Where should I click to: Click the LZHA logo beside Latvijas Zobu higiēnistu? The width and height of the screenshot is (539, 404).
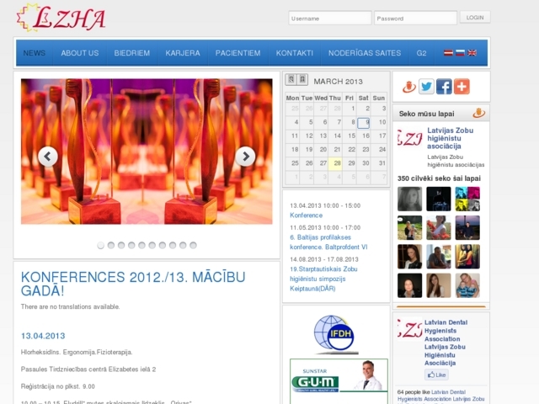410,138
